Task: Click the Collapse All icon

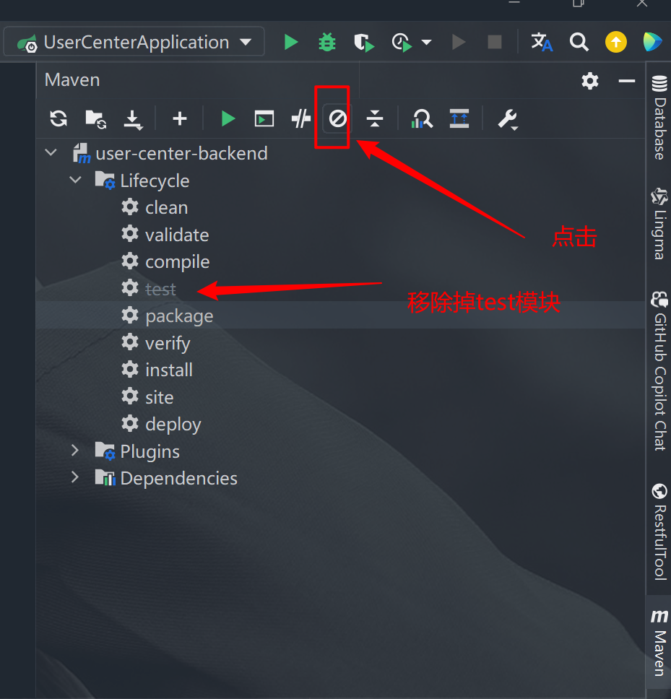Action: [374, 119]
